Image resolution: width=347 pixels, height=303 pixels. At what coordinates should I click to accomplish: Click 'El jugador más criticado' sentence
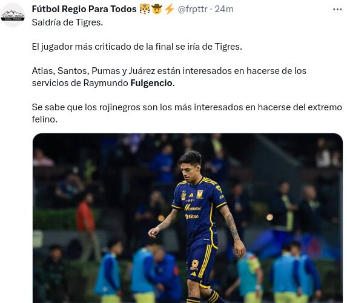(x=137, y=47)
